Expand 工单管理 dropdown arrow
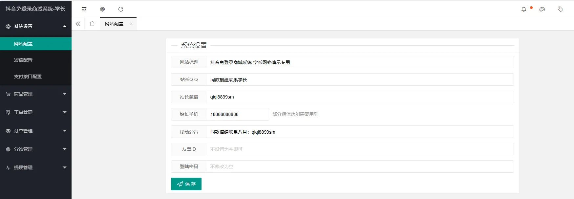The image size is (574, 199). (65, 112)
